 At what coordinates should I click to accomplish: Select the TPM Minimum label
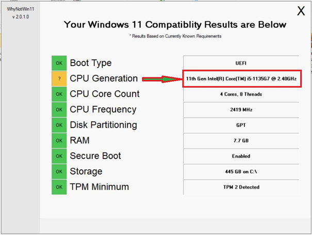coord(100,187)
